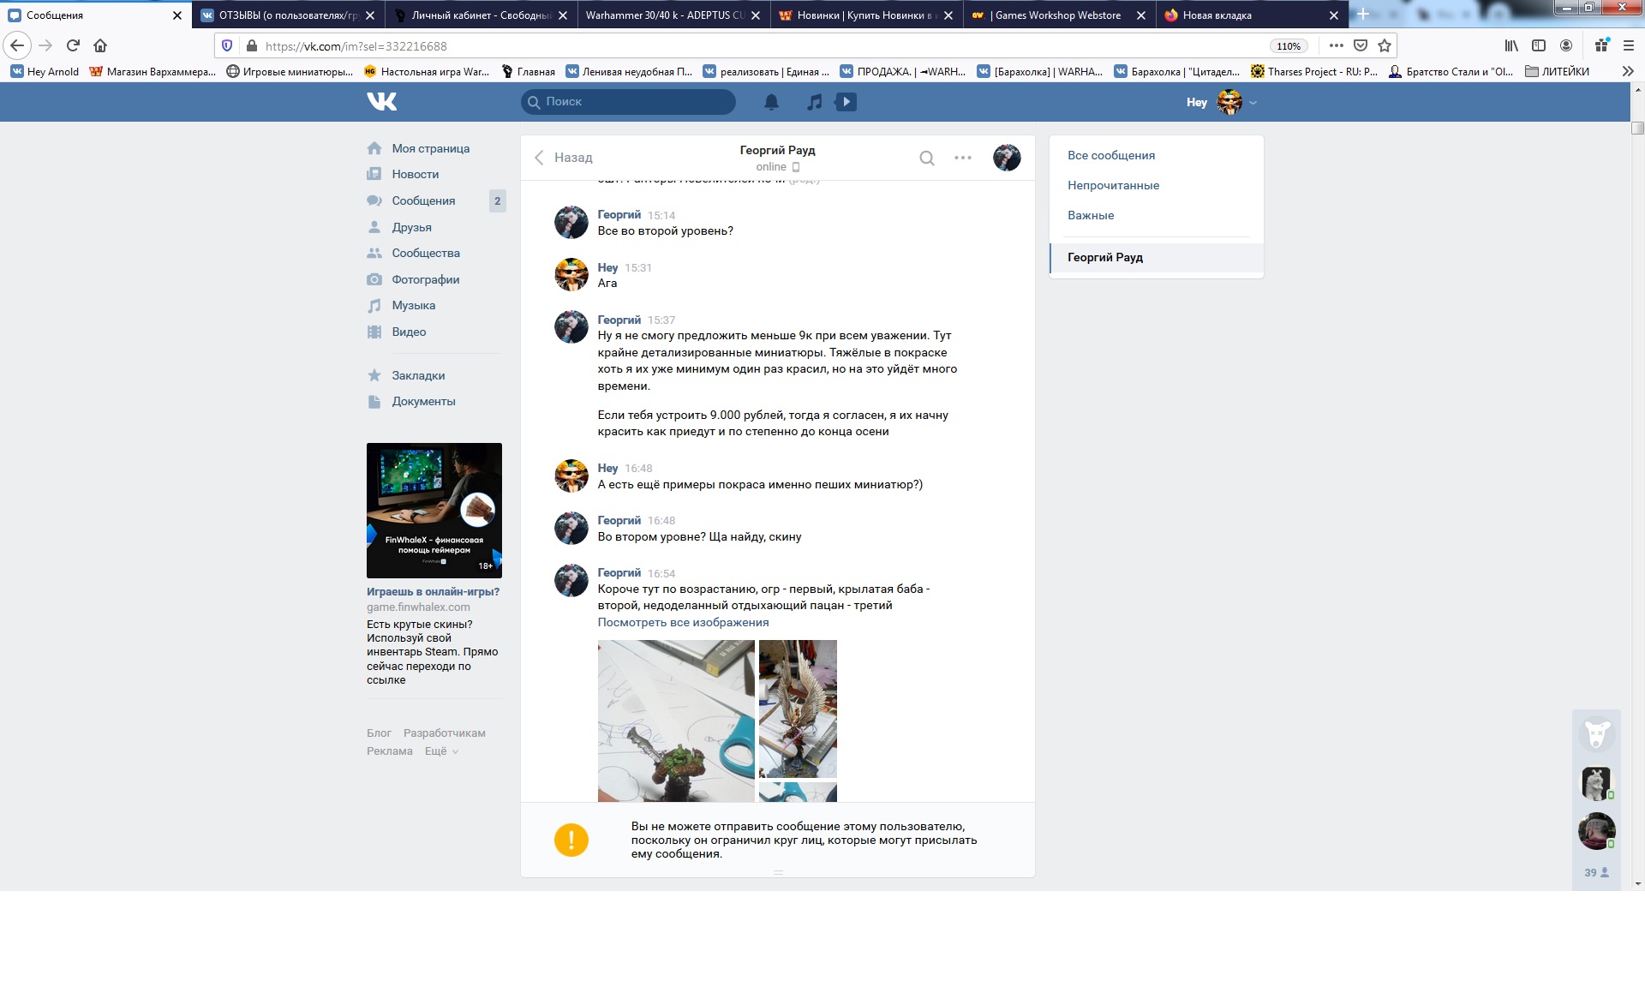Click the VK logo icon
The width and height of the screenshot is (1645, 987).
click(x=381, y=101)
